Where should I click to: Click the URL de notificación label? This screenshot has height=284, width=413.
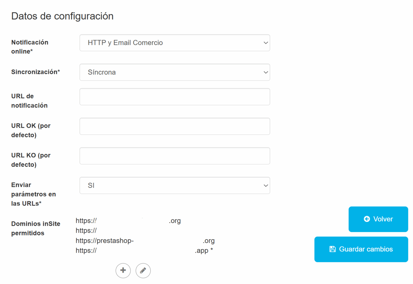29,101
